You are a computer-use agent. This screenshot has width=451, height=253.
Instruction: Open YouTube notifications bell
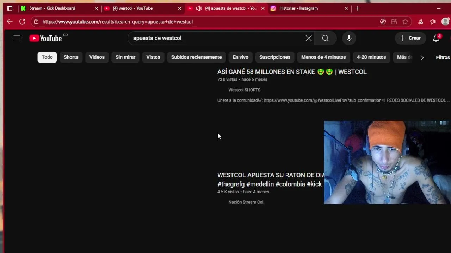tap(436, 38)
